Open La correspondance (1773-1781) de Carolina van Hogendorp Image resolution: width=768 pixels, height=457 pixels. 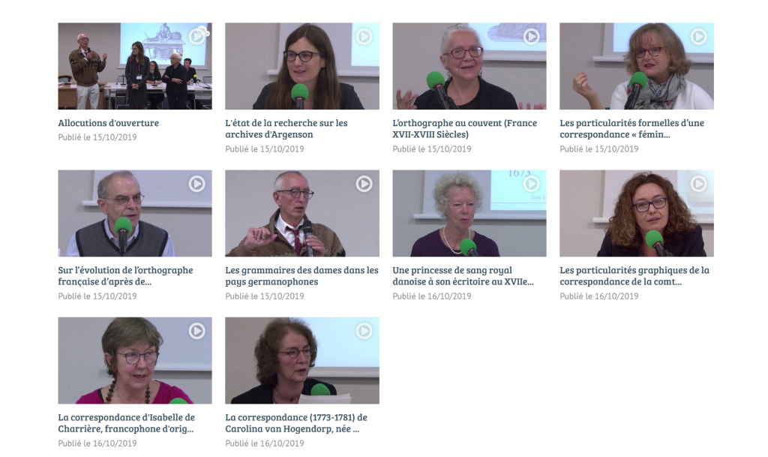(x=296, y=423)
